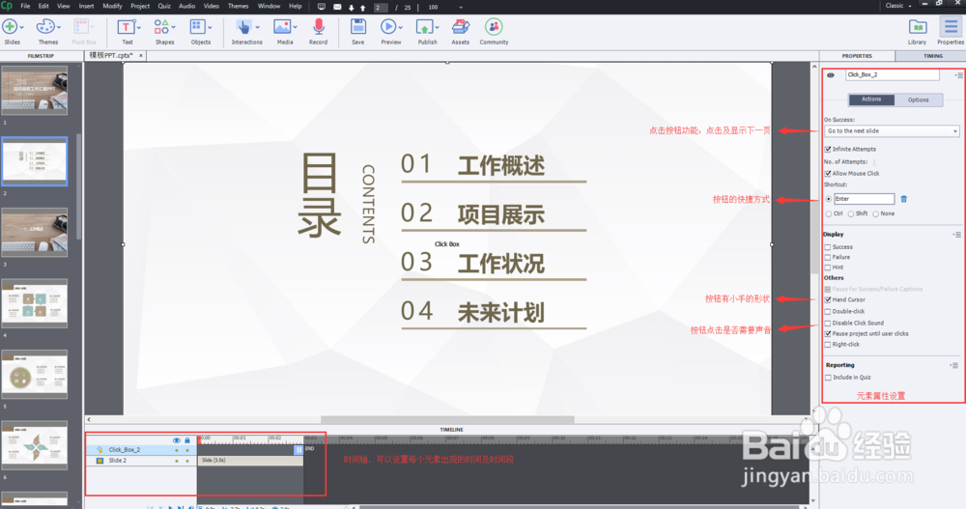The image size is (966, 509).
Task: Enable the Hint caption checkbox
Action: [x=828, y=268]
